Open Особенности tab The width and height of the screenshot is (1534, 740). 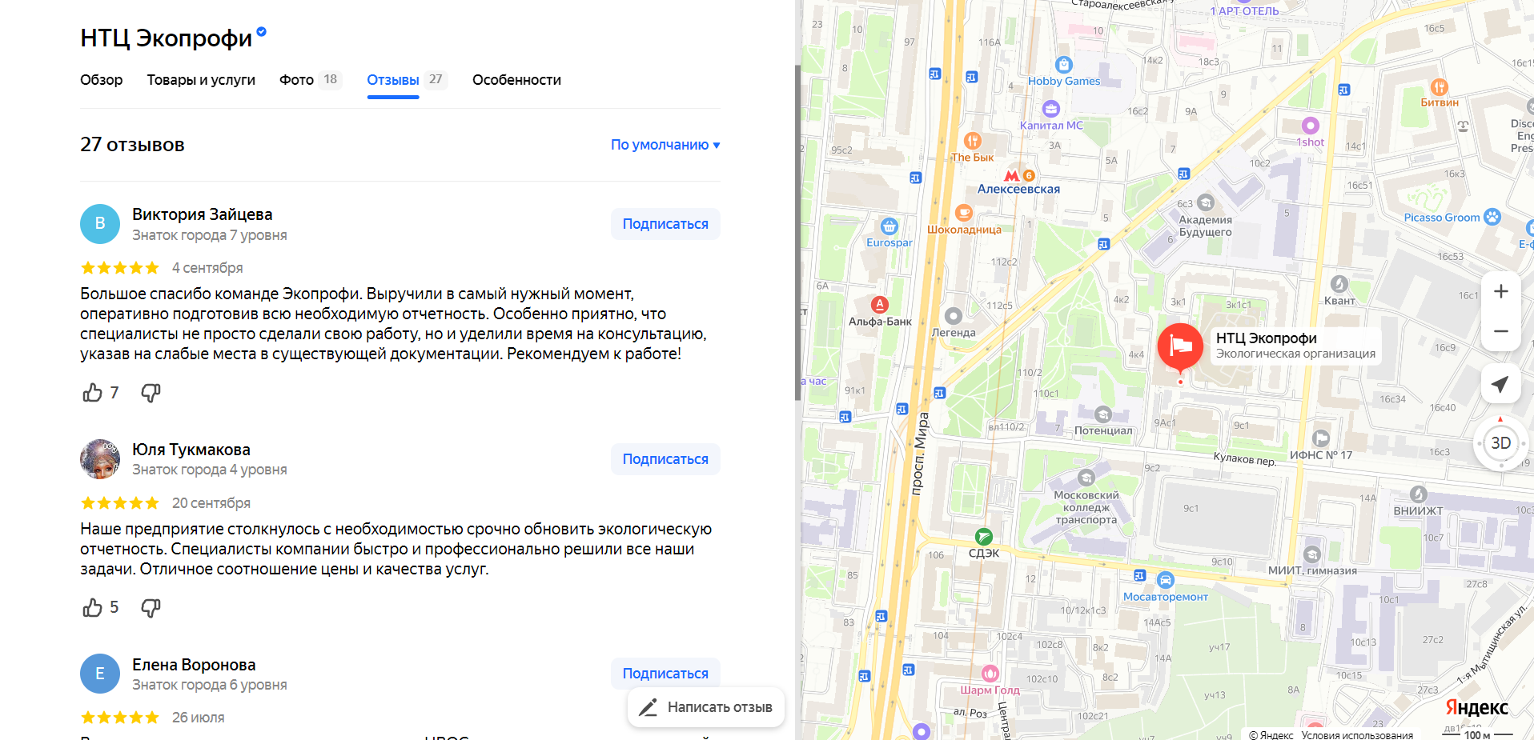click(x=516, y=80)
